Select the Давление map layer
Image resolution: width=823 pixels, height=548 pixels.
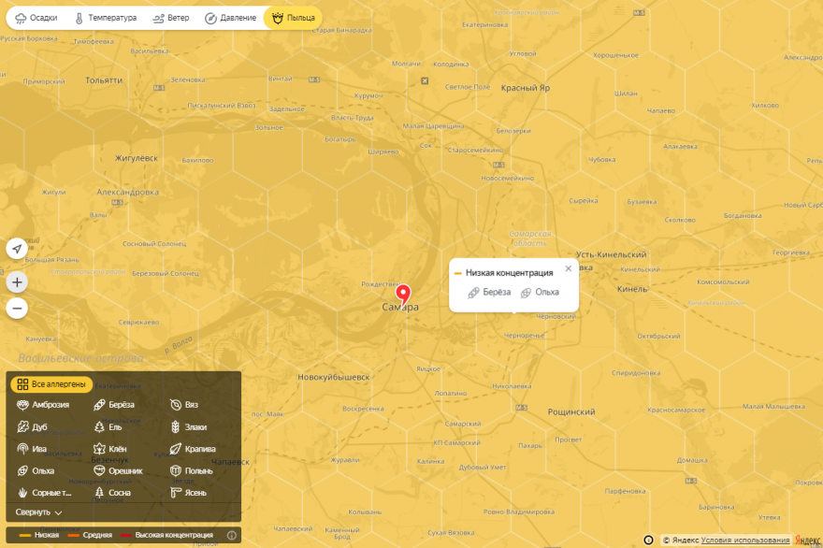(230, 18)
